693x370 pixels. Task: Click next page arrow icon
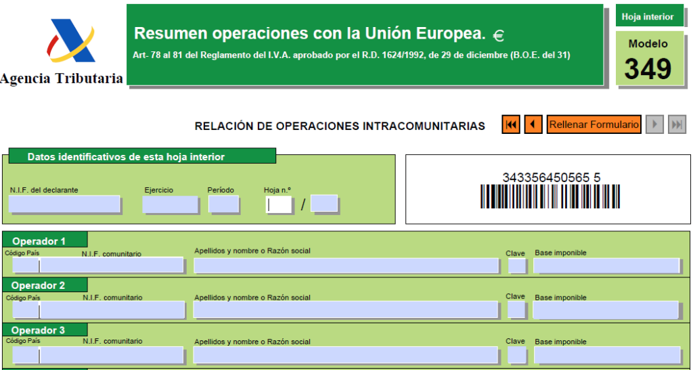[654, 124]
